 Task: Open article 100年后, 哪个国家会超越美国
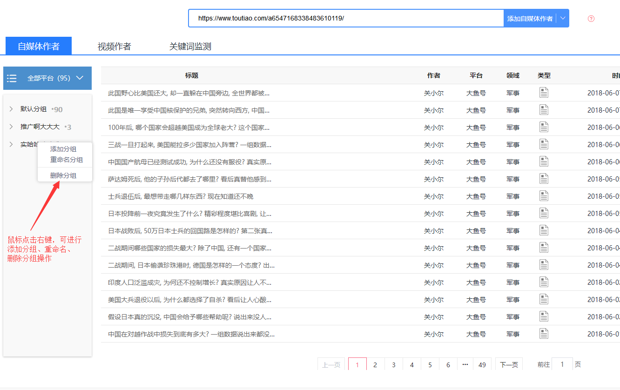pyautogui.click(x=189, y=128)
